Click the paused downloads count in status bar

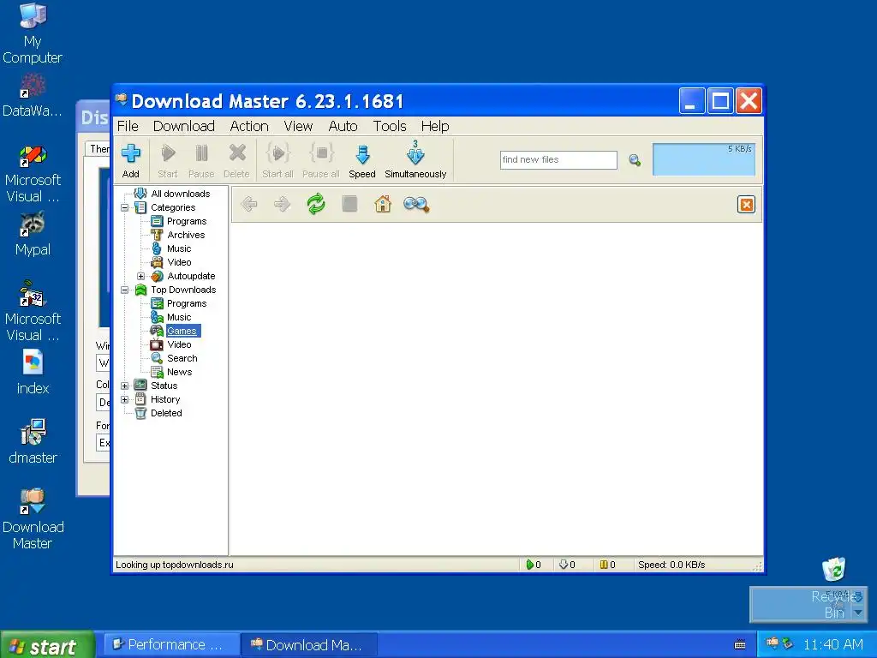click(608, 565)
